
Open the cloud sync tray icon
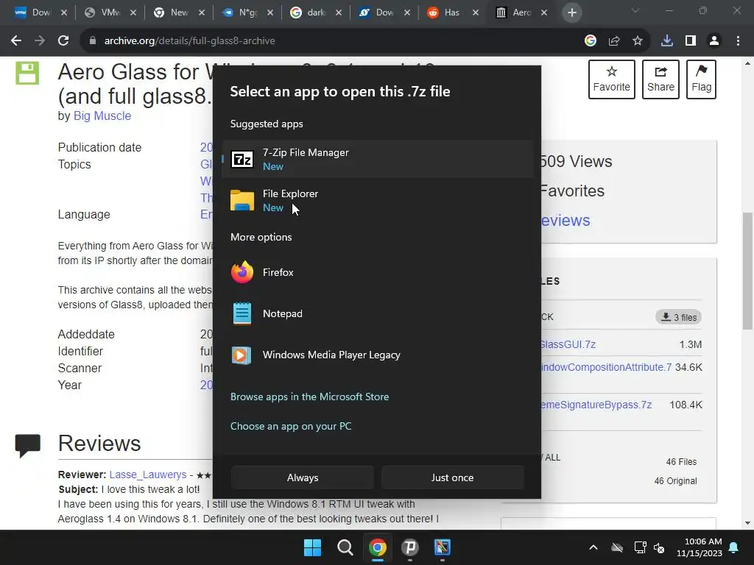pyautogui.click(x=617, y=547)
